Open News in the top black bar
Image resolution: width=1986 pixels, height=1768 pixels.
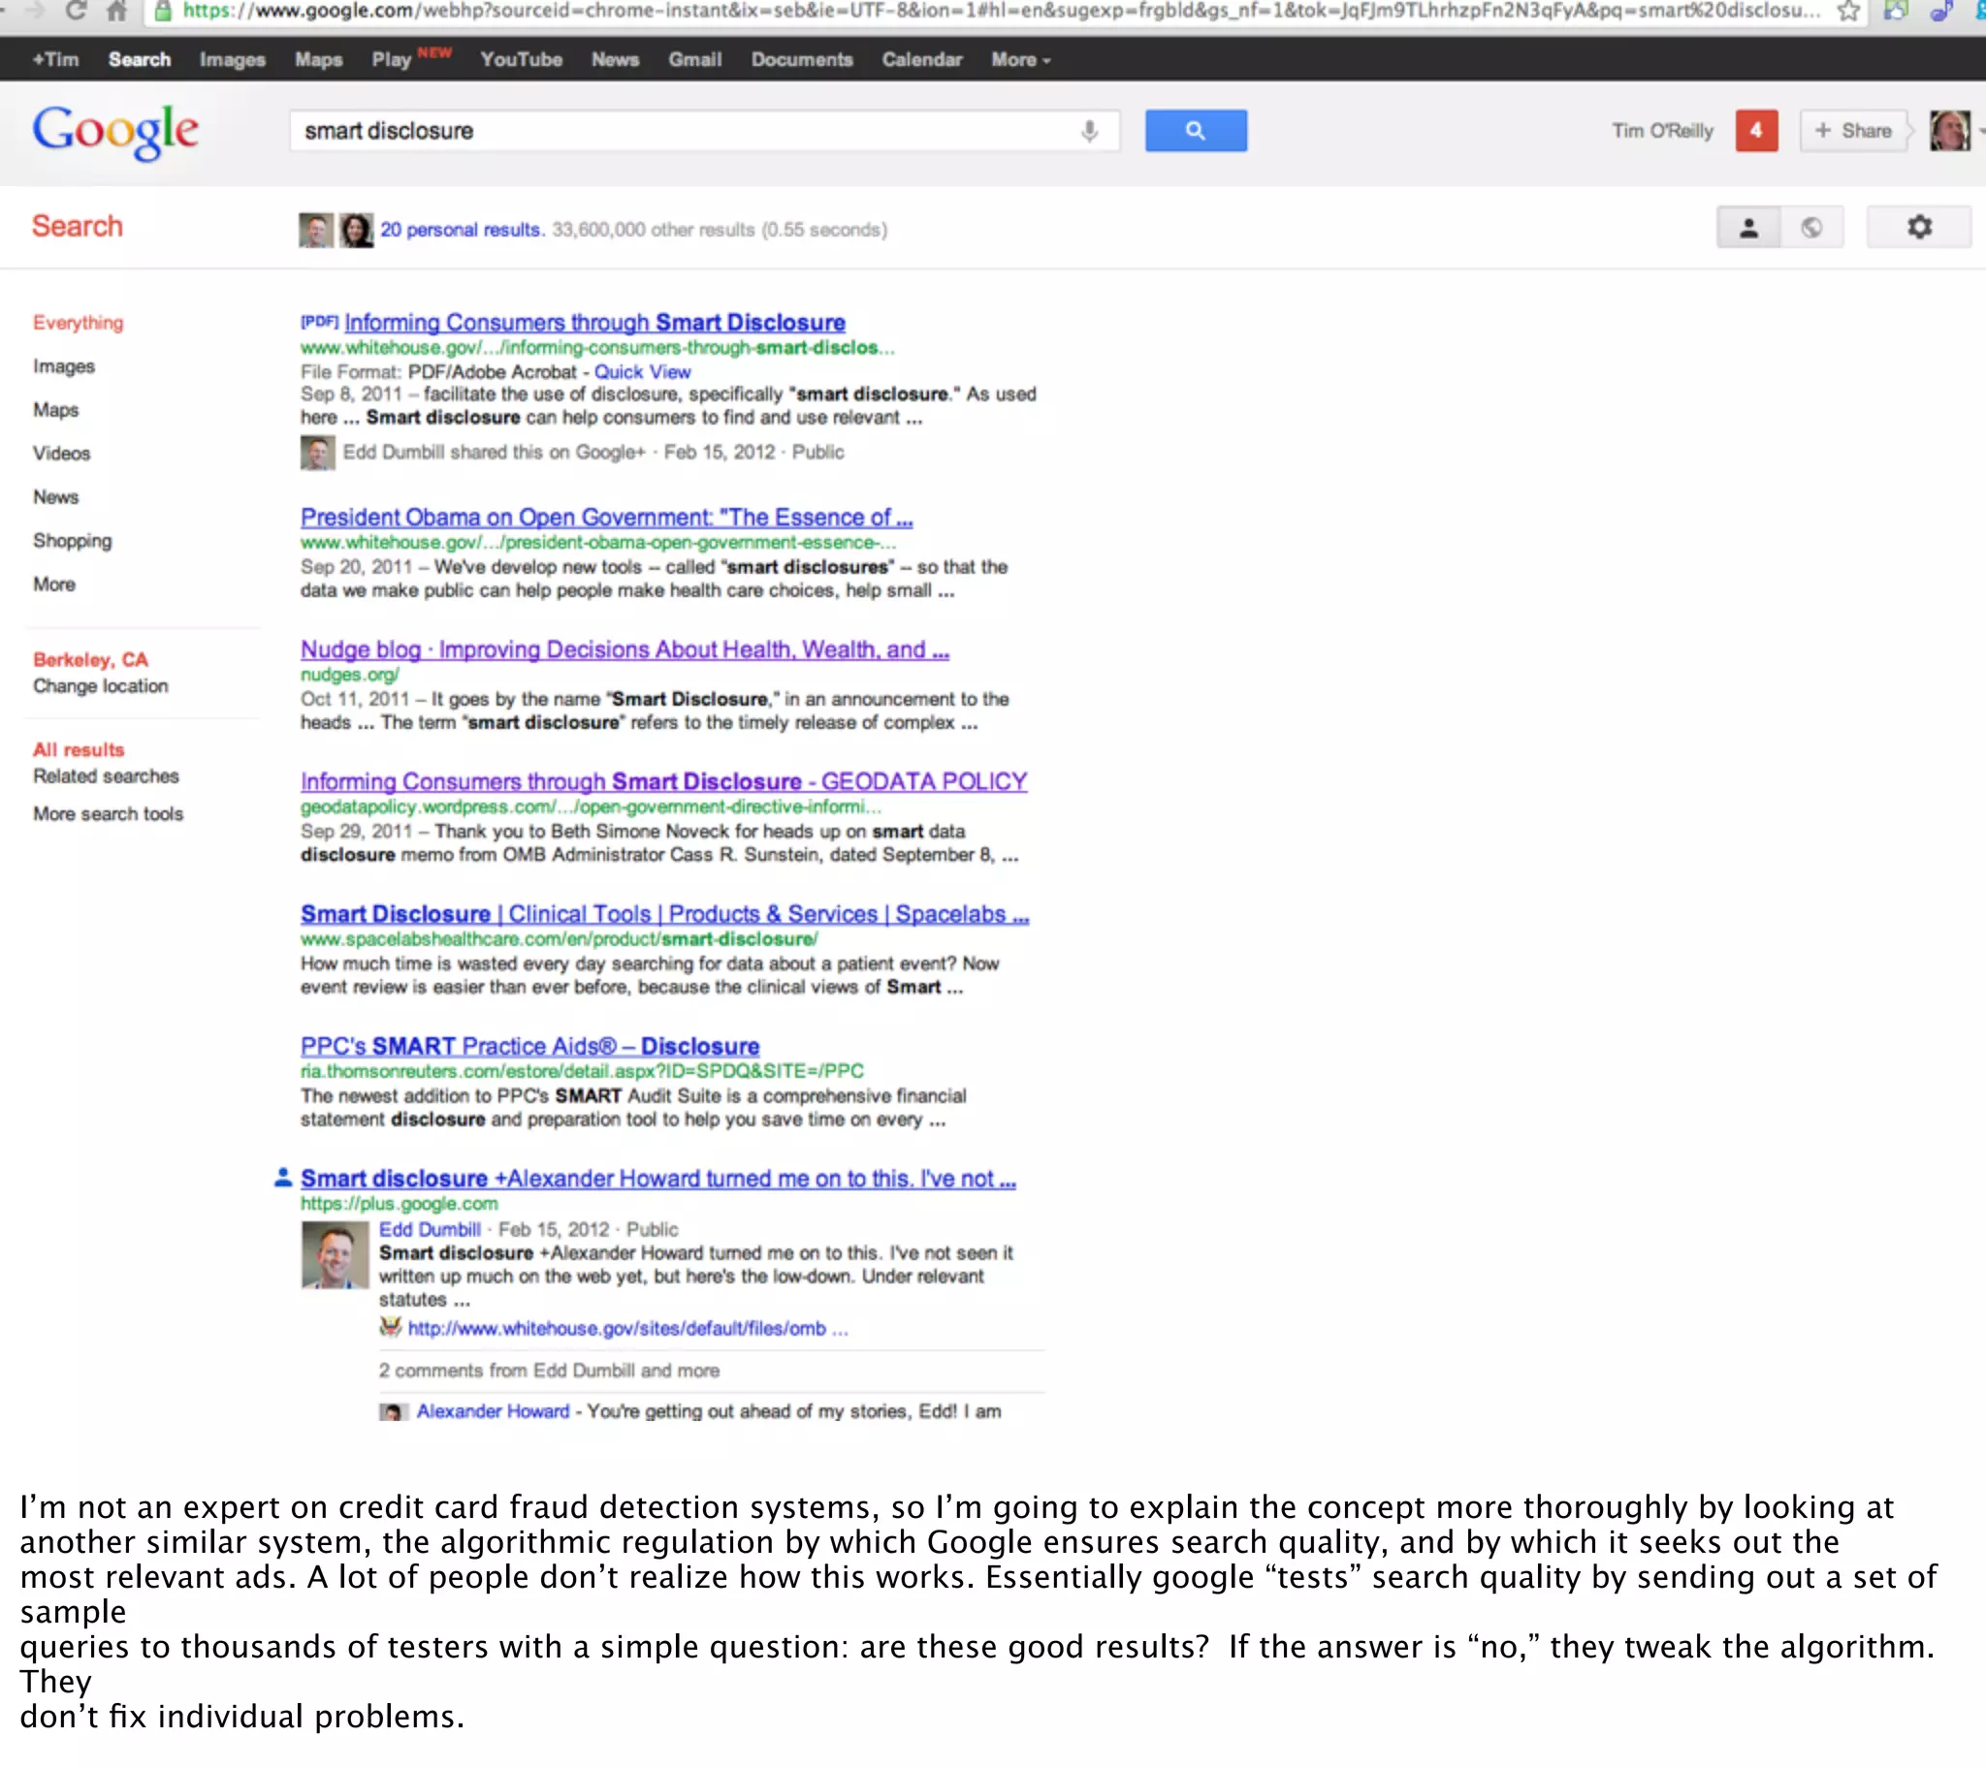click(615, 60)
